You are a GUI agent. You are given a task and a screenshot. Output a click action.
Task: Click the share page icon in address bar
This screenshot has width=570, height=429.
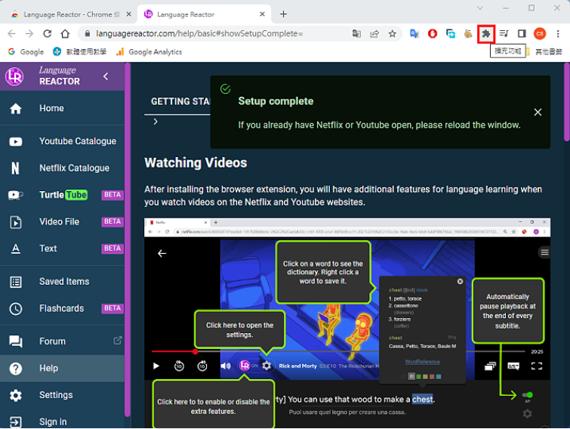pyautogui.click(x=374, y=34)
